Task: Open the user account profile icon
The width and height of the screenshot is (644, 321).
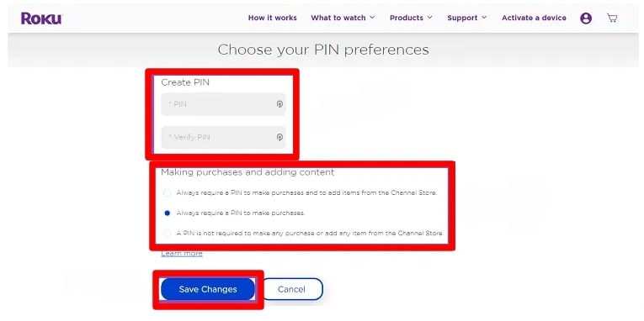Action: [x=586, y=18]
